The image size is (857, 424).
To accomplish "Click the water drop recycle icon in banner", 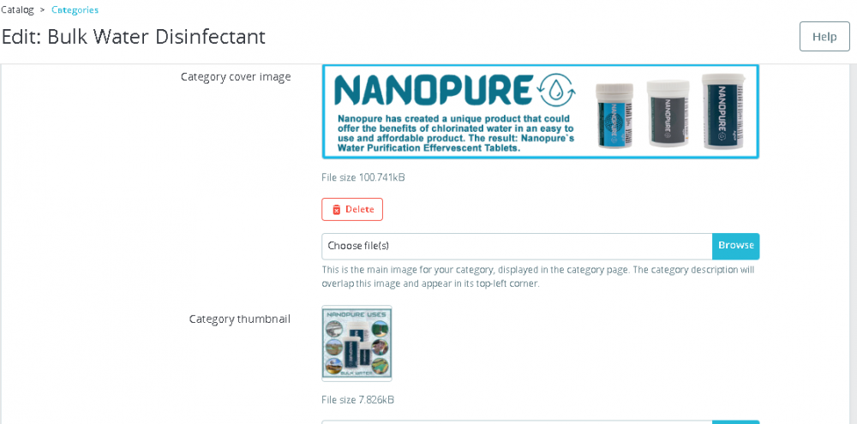I will pyautogui.click(x=557, y=90).
